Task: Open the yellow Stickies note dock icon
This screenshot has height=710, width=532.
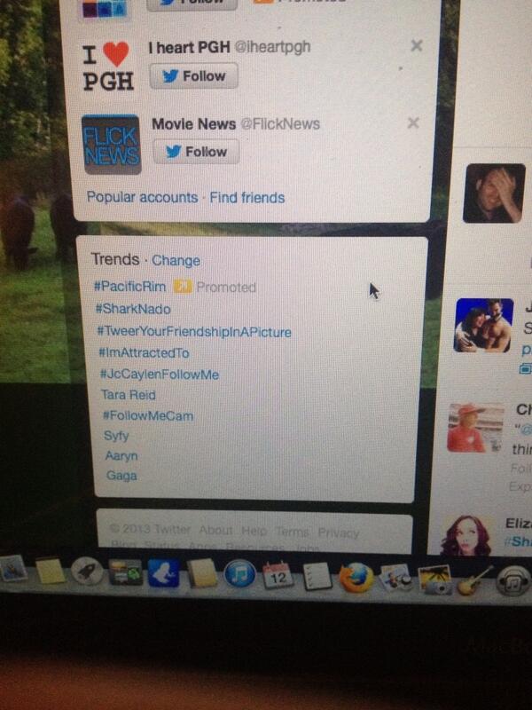Action: [x=51, y=570]
